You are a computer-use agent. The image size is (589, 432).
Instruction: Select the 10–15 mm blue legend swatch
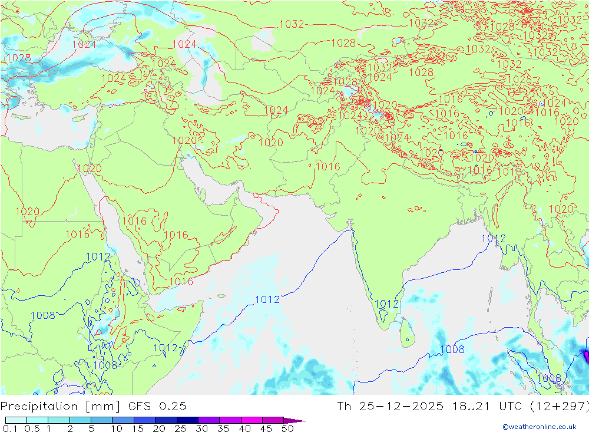tap(123, 420)
